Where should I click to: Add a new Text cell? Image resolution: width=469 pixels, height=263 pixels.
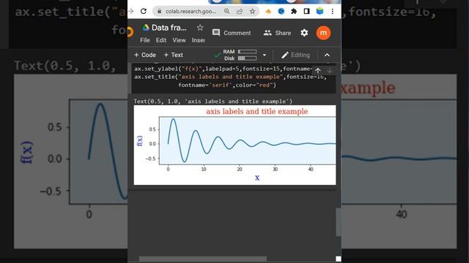[174, 55]
